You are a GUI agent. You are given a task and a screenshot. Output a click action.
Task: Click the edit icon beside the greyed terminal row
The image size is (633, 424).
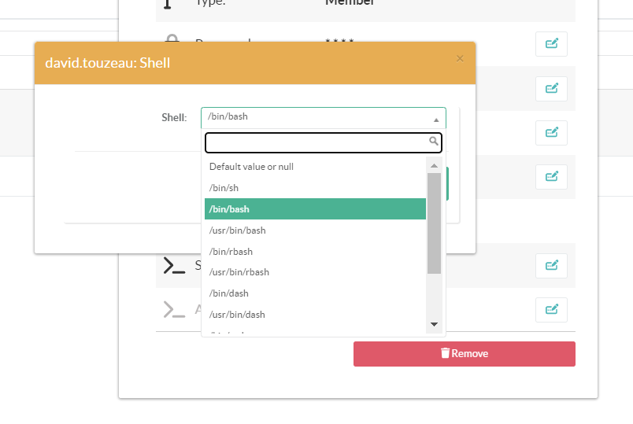[x=551, y=308]
